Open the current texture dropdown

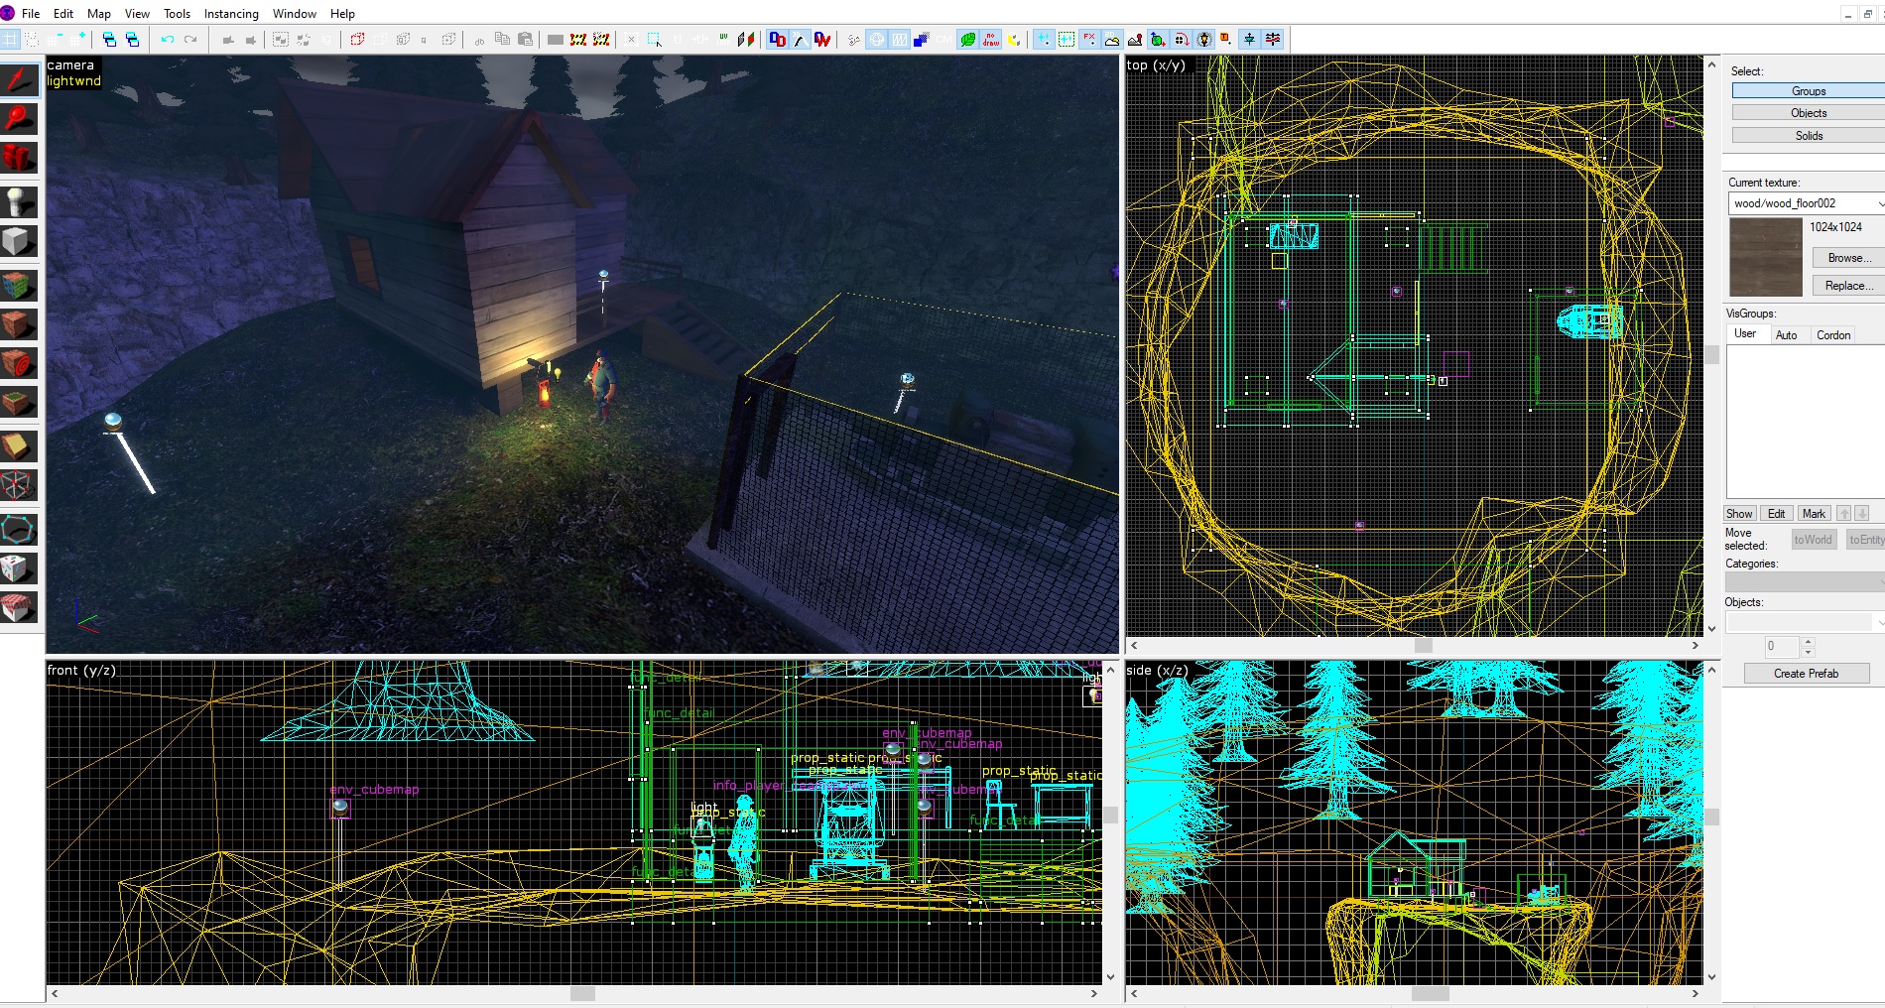[x=1806, y=203]
